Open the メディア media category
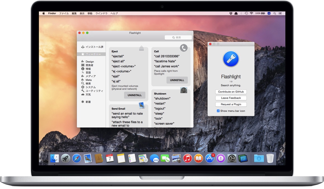Screen dimensions: 324x189 (x=88, y=76)
